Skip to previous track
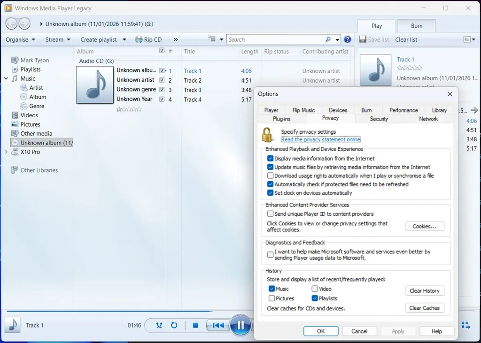Image resolution: width=481 pixels, height=343 pixels. [217, 325]
